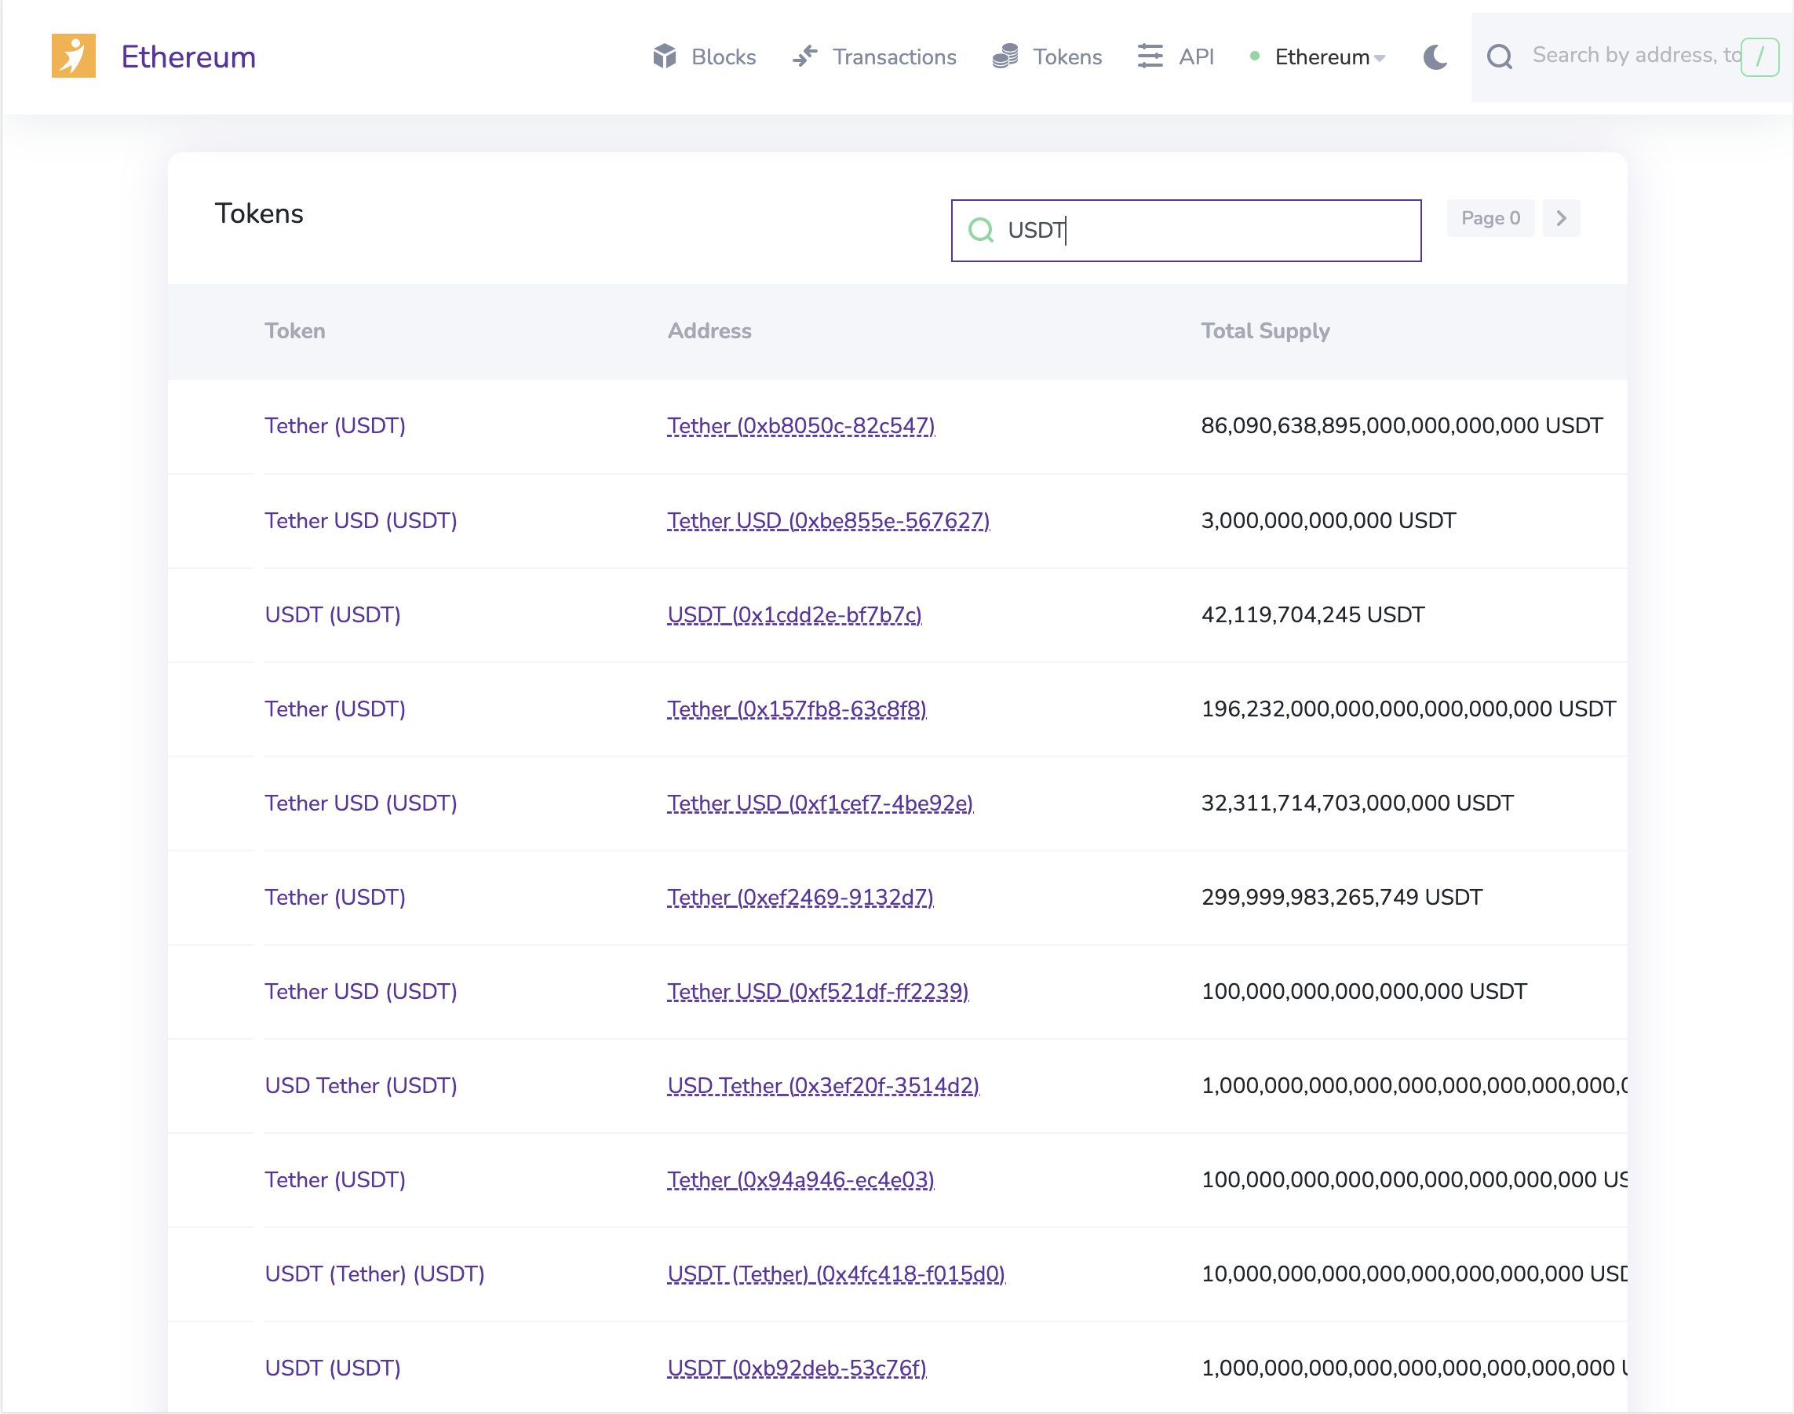
Task: Click the token search magnifier icon
Action: [x=981, y=230]
